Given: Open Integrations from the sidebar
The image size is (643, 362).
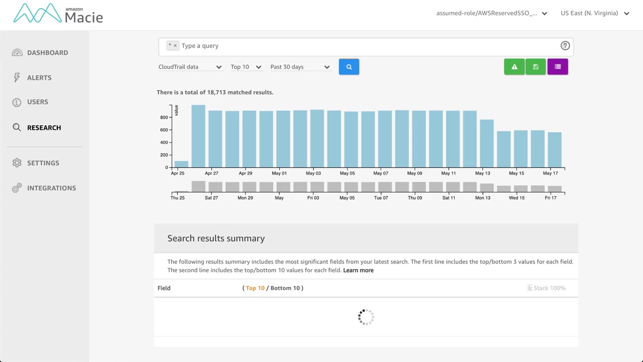Looking at the screenshot, I should pos(51,188).
